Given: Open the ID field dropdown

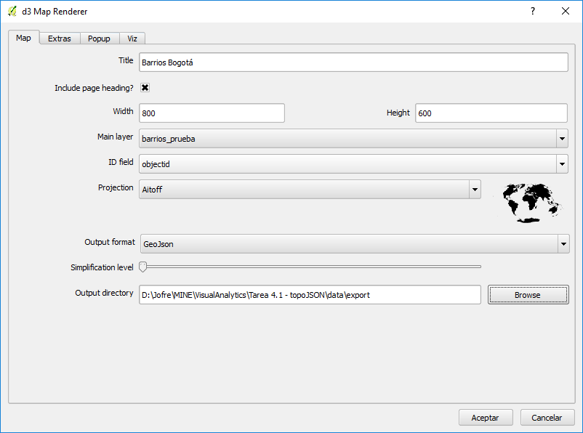Looking at the screenshot, I should (x=562, y=164).
